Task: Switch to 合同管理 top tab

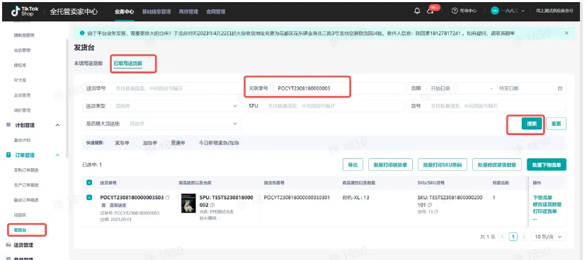Action: pos(216,11)
